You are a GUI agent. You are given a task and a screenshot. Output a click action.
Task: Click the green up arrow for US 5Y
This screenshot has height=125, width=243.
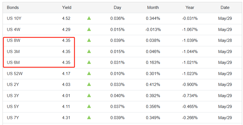pos(89,107)
